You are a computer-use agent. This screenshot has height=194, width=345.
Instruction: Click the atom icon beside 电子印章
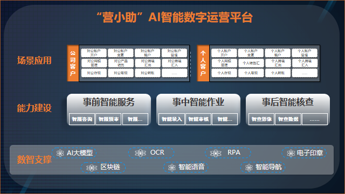(291, 153)
